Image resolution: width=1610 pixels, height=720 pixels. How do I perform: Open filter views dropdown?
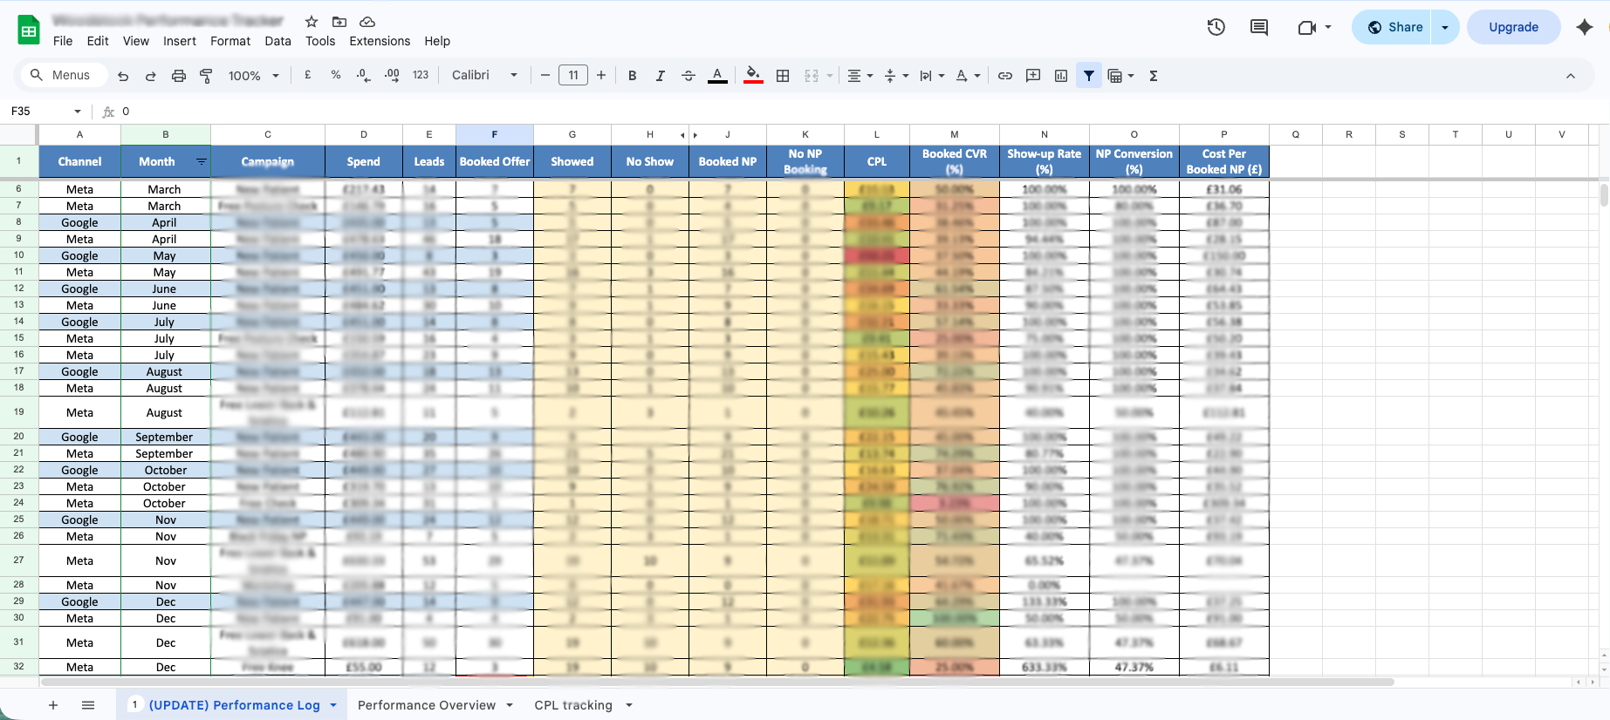pyautogui.click(x=1120, y=76)
